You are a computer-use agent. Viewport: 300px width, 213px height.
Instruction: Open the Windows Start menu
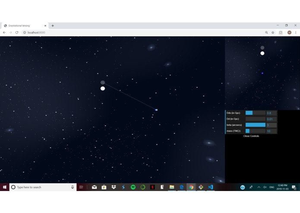coord(5,187)
